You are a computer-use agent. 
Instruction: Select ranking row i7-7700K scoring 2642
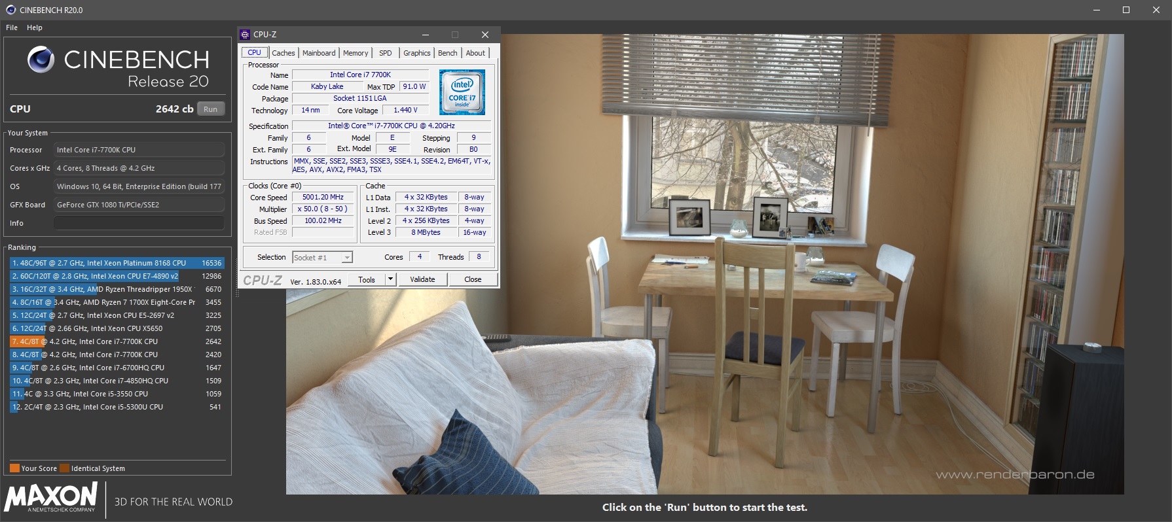[117, 341]
